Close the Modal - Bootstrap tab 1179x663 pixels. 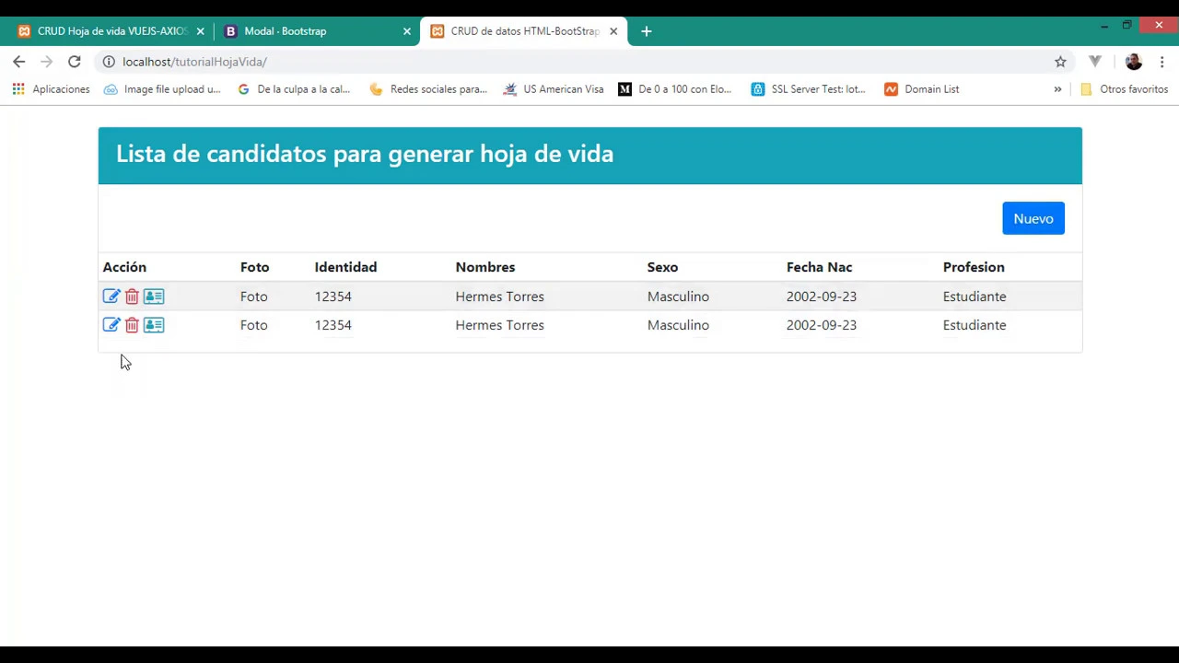click(x=407, y=31)
